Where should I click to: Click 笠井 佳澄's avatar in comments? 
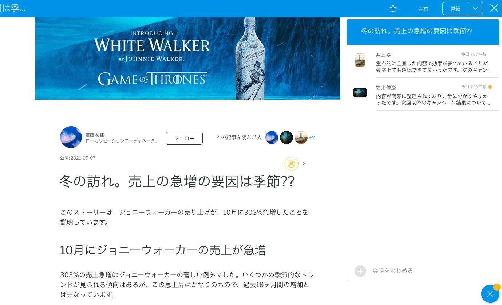(x=360, y=93)
